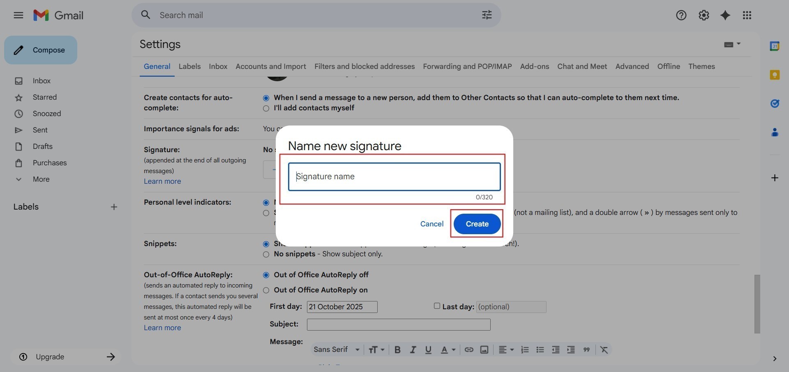Turn on Out of Office AutoReply
Image resolution: width=789 pixels, height=372 pixels.
click(x=266, y=290)
